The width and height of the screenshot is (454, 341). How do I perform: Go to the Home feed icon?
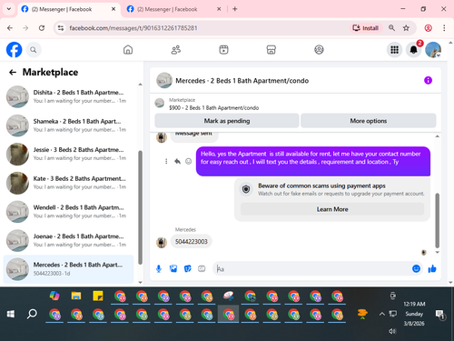[x=128, y=50]
